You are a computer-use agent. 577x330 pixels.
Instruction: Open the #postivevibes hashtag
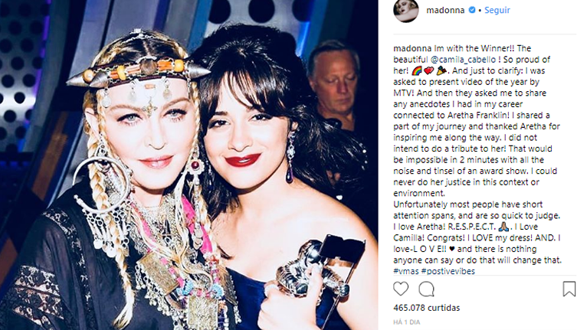pos(448,271)
